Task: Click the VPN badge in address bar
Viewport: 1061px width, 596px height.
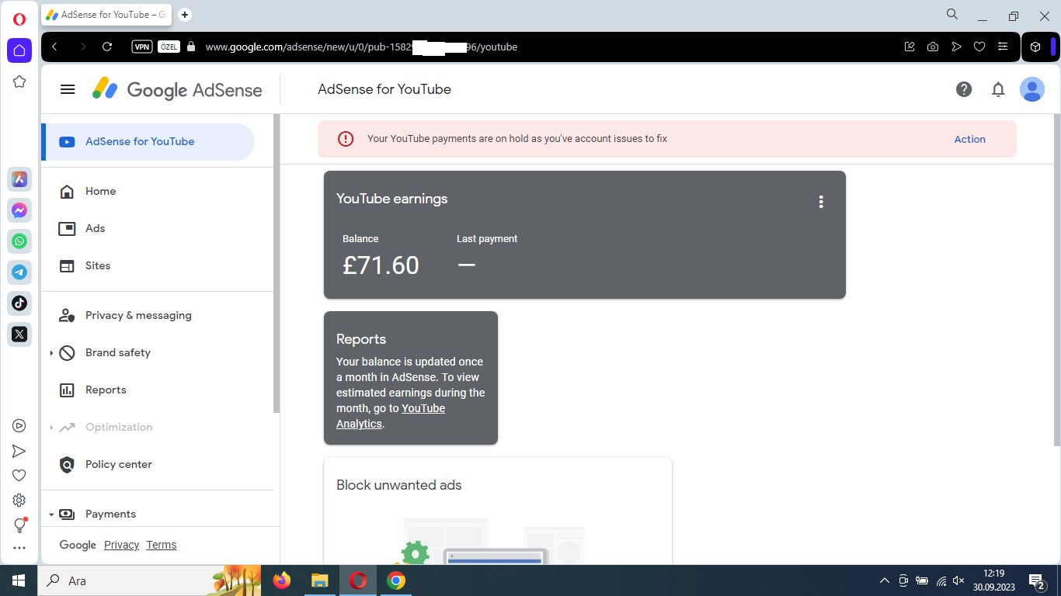Action: (142, 47)
